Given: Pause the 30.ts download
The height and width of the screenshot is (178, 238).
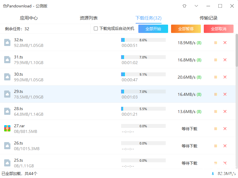Looking at the screenshot, I should coord(216,77).
